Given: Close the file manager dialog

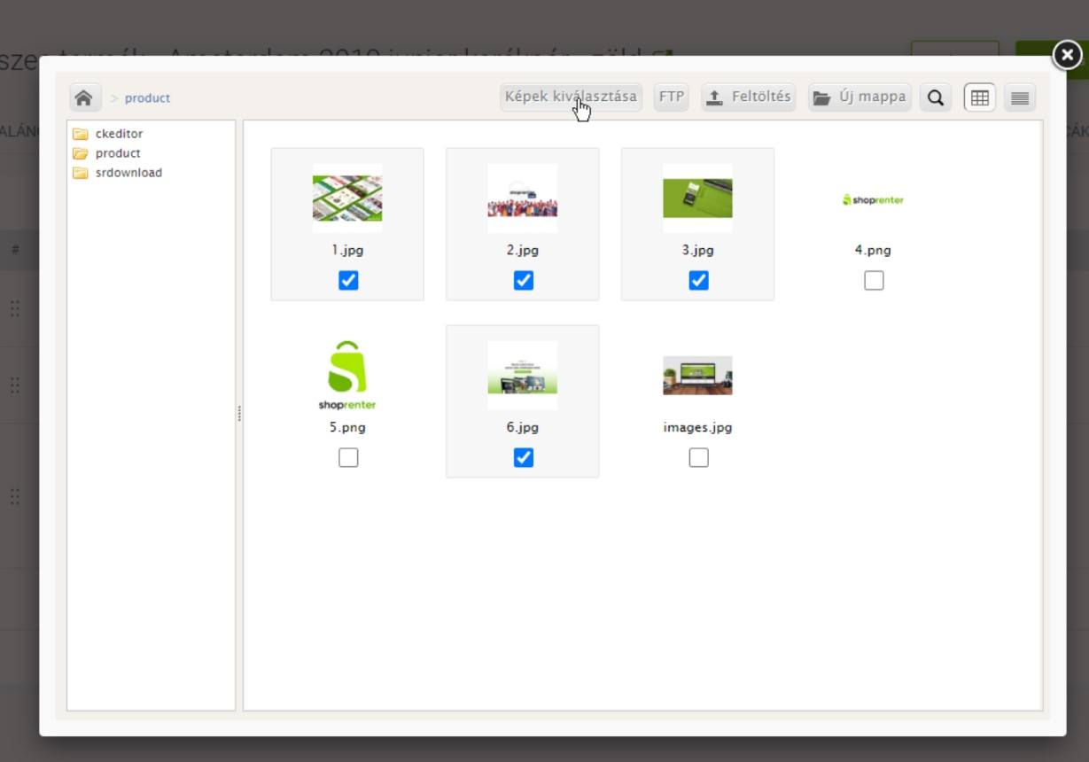Looking at the screenshot, I should pyautogui.click(x=1067, y=56).
